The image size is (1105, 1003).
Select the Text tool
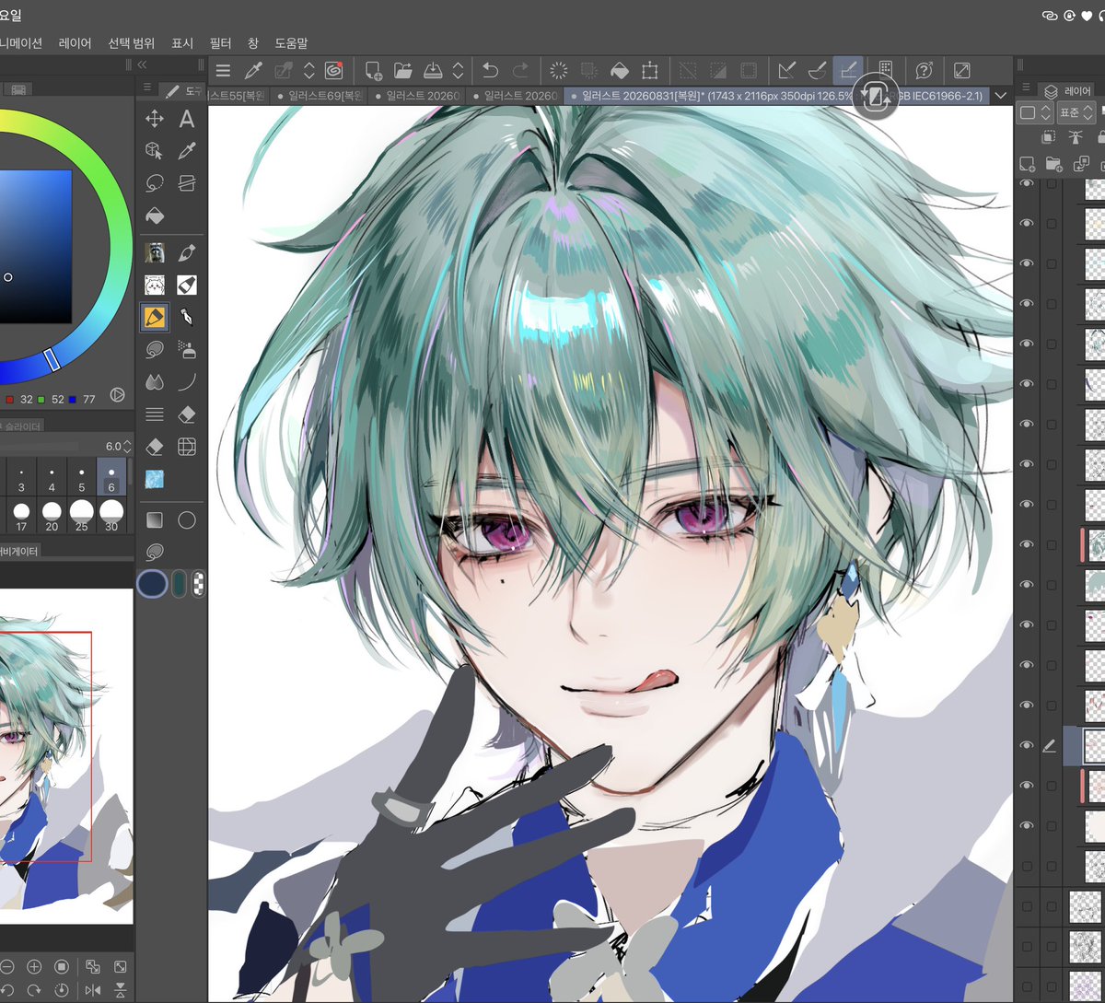(187, 119)
